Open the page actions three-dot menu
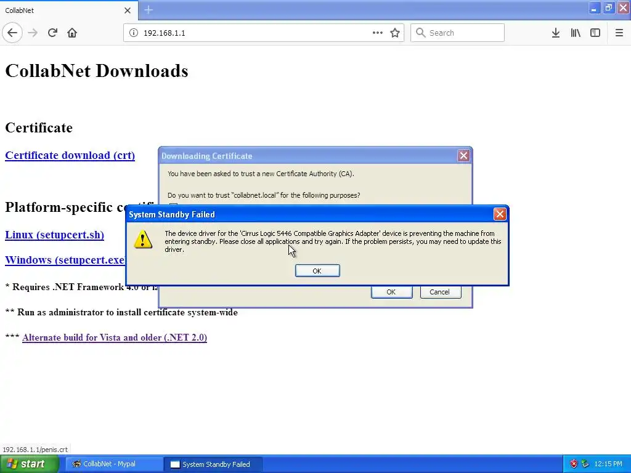Screen dimensions: 631x473 click(x=378, y=33)
